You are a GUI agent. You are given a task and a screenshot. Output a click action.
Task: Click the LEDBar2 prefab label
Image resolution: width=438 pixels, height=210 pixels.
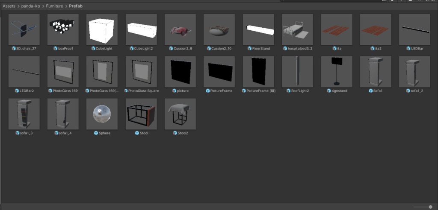tap(27, 90)
